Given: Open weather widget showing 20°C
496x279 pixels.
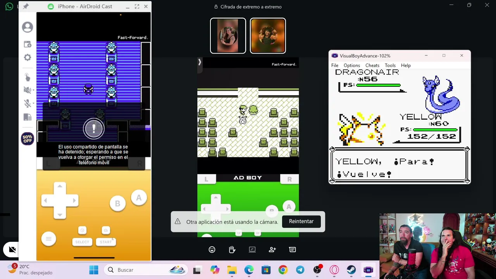Looking at the screenshot, I should [x=29, y=270].
